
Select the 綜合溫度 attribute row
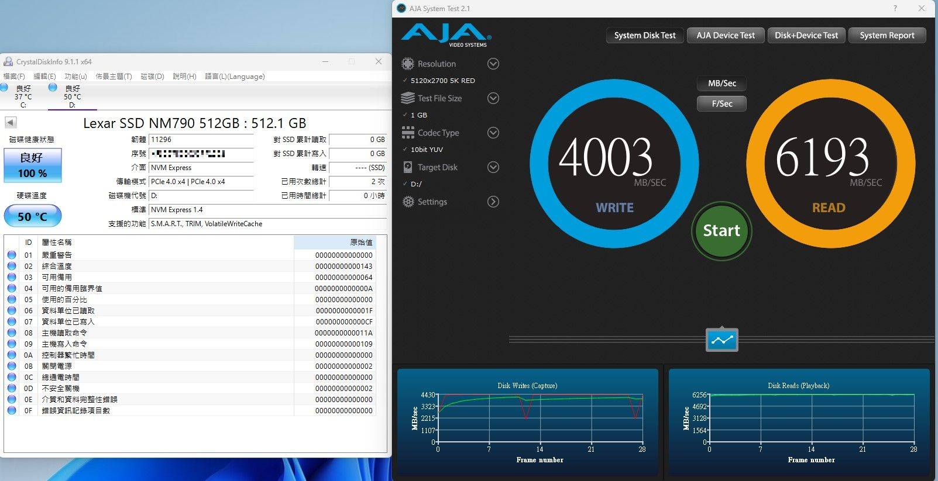[190, 266]
